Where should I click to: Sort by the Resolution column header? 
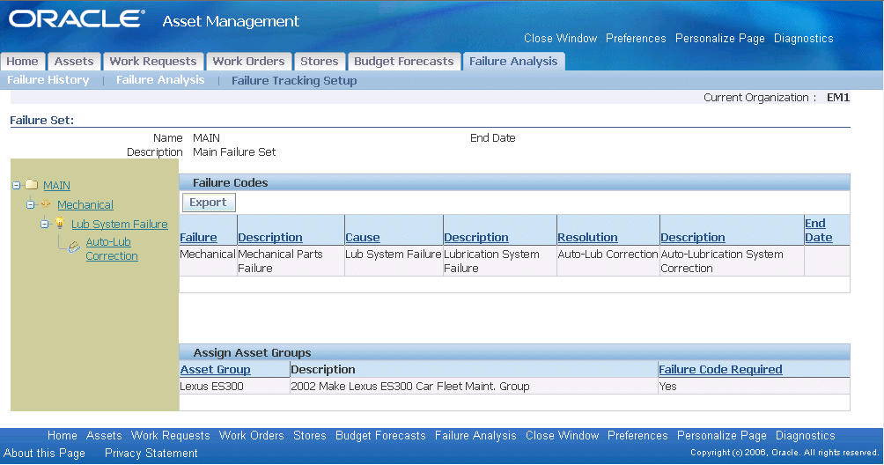point(587,237)
